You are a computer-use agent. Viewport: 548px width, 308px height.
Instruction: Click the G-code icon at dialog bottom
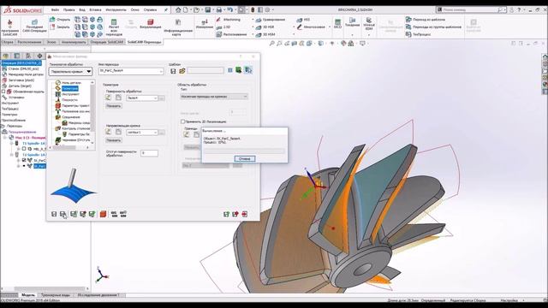click(x=114, y=214)
